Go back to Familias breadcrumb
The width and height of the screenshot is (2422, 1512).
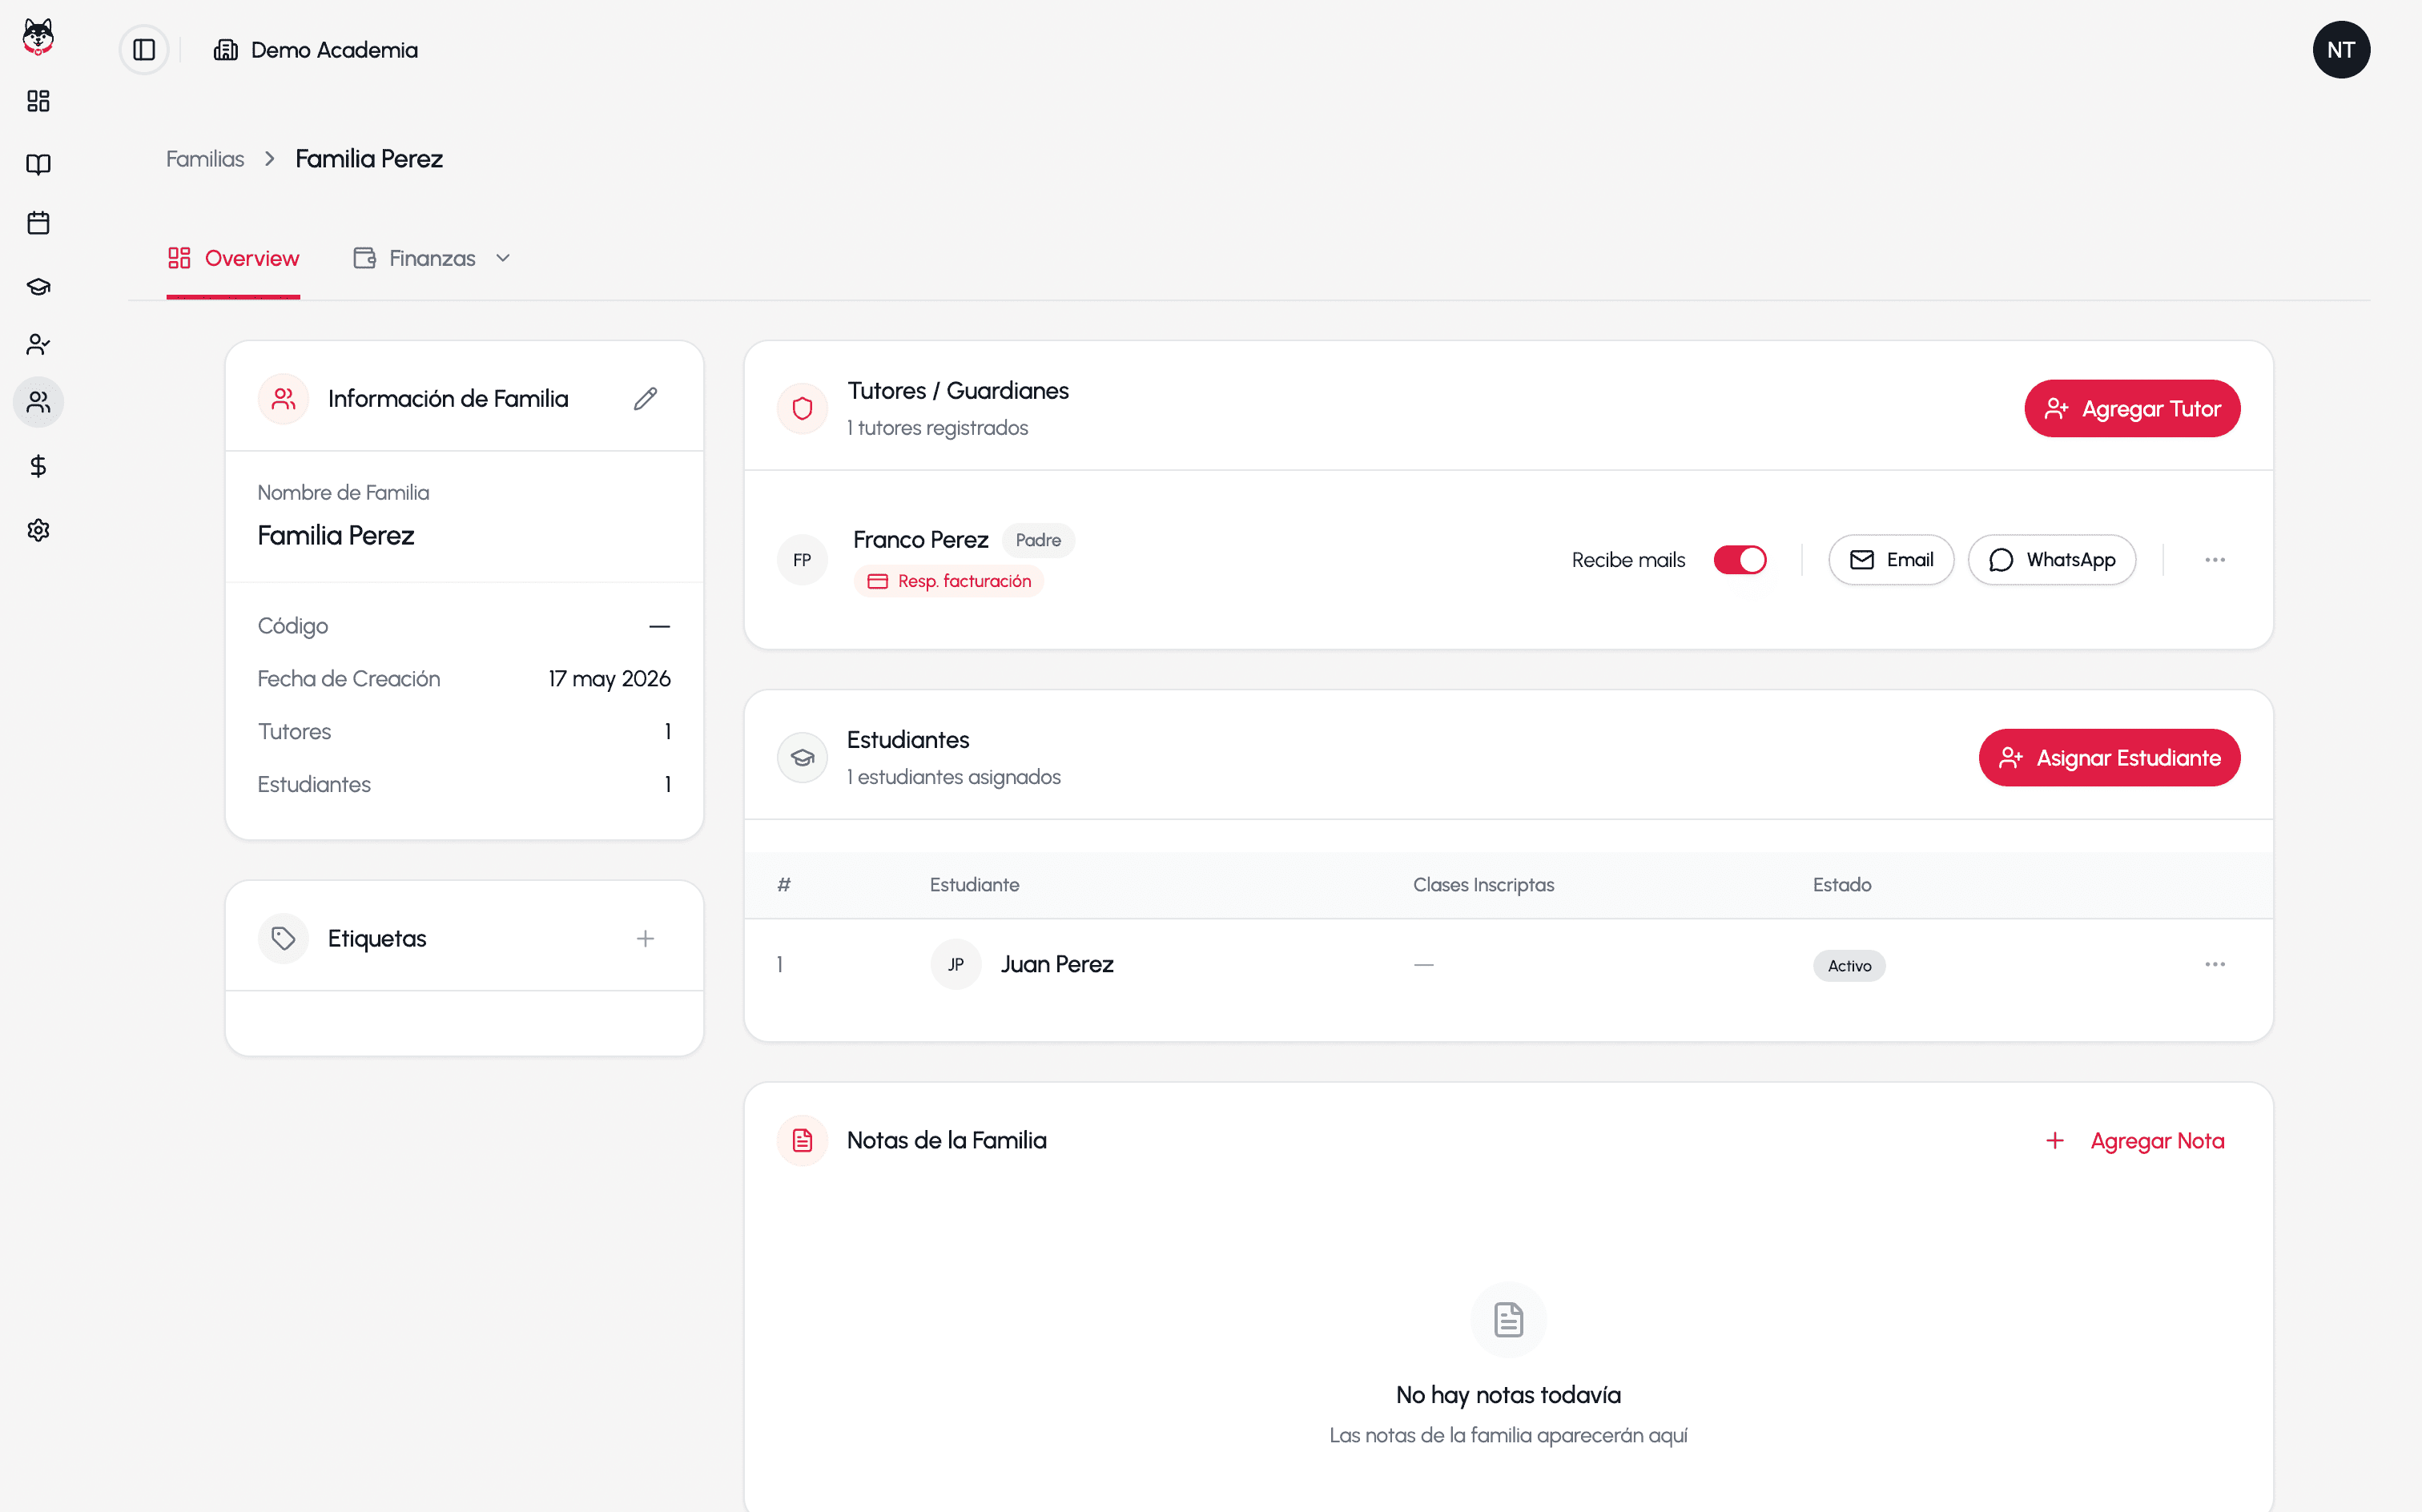click(205, 159)
